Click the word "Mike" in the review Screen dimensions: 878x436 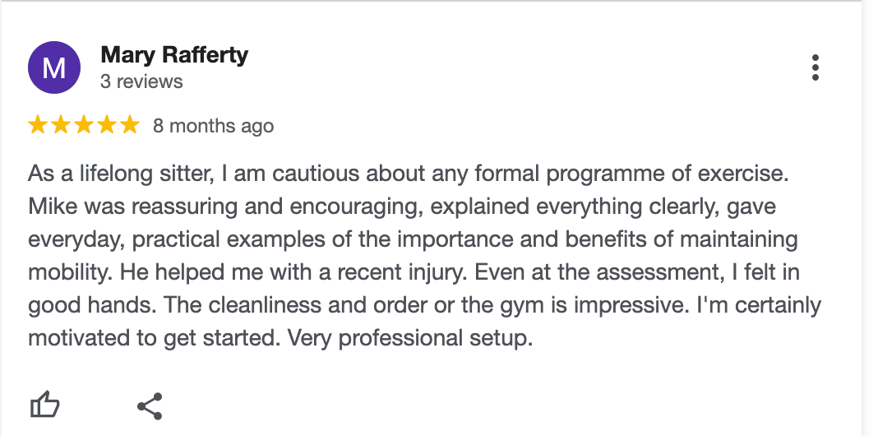(x=53, y=206)
